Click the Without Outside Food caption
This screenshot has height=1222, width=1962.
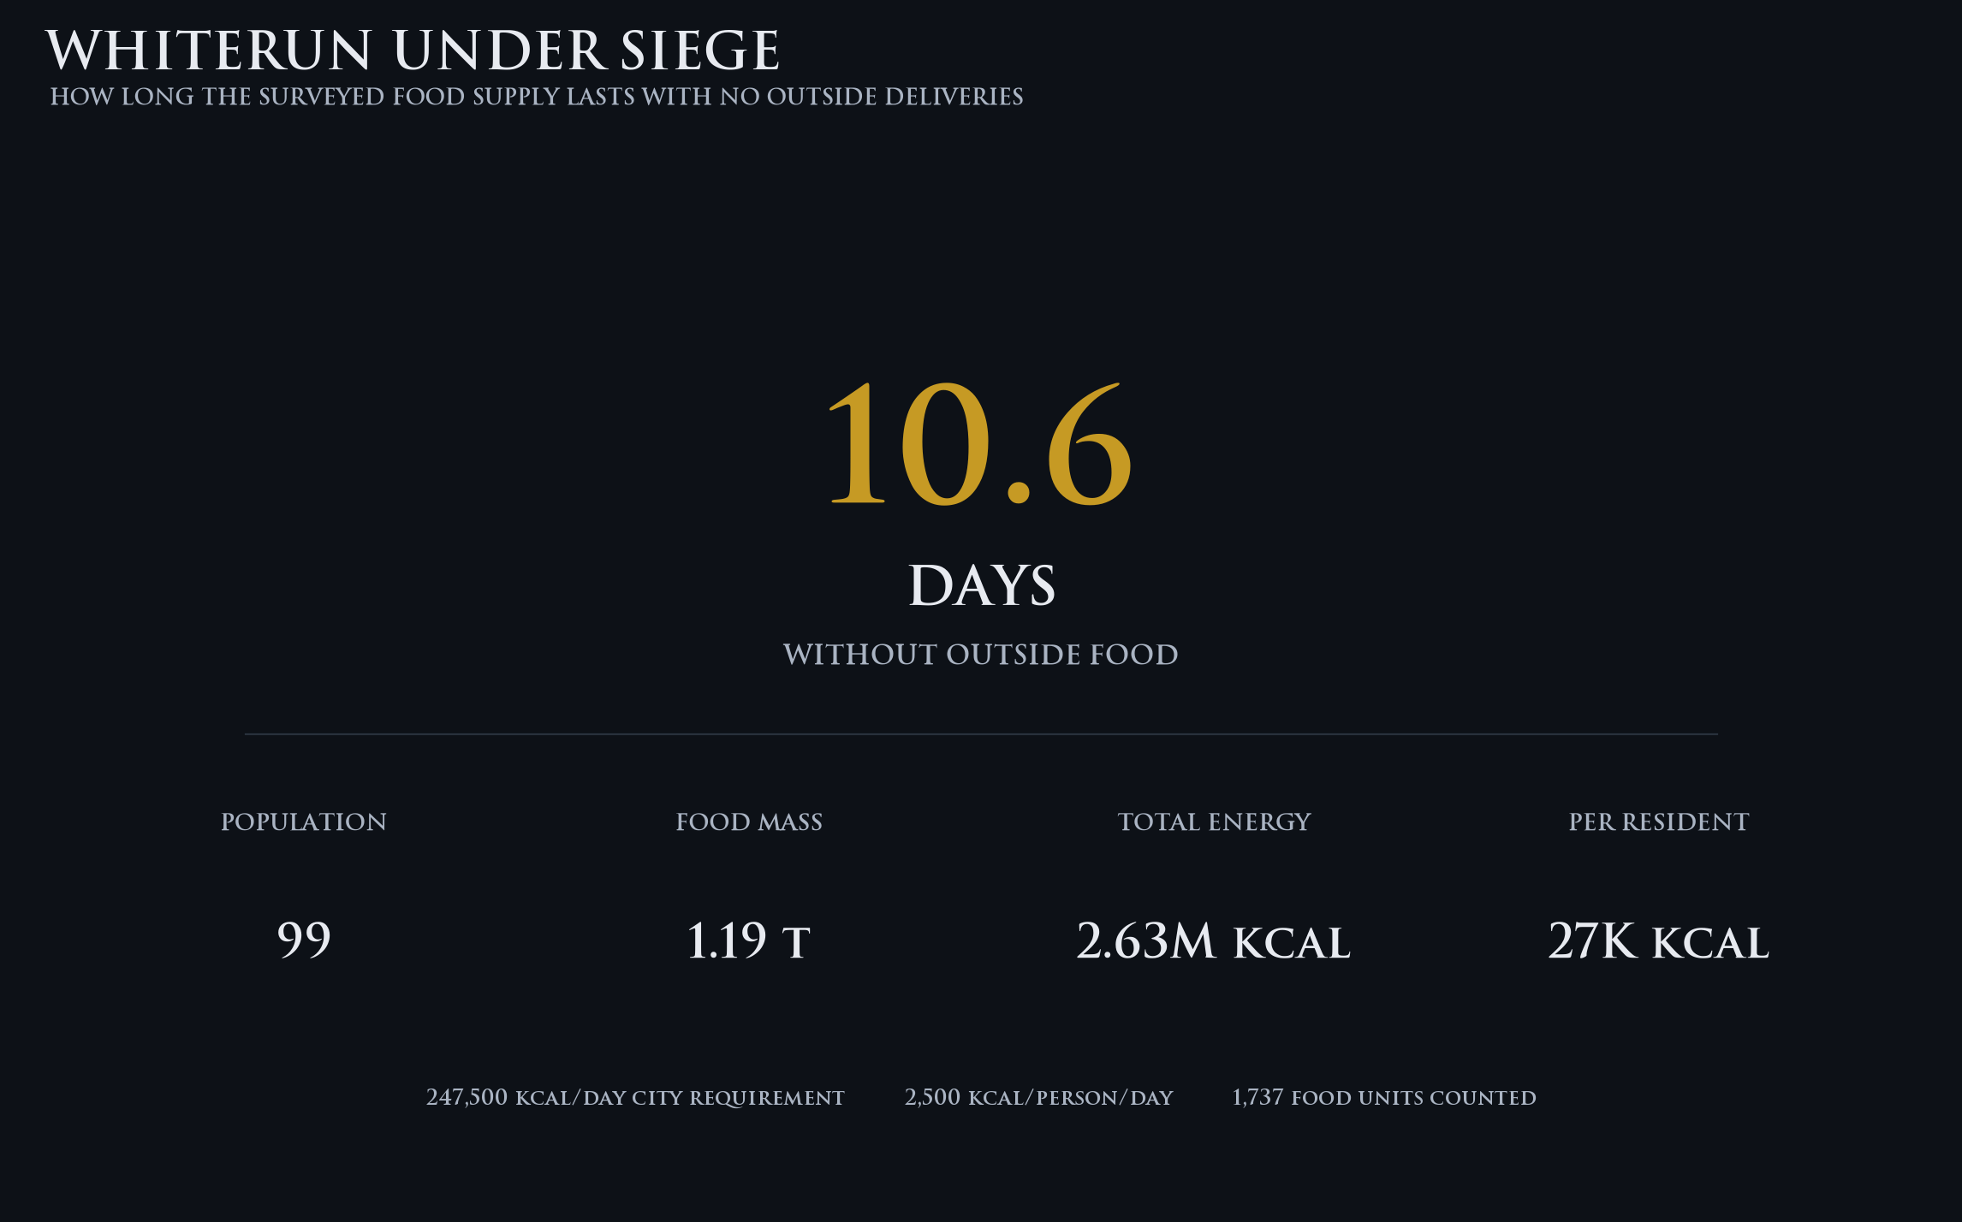click(x=981, y=655)
